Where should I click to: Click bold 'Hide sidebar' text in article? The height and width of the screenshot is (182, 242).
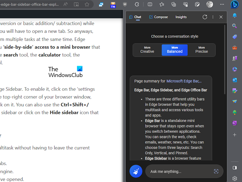(64, 112)
